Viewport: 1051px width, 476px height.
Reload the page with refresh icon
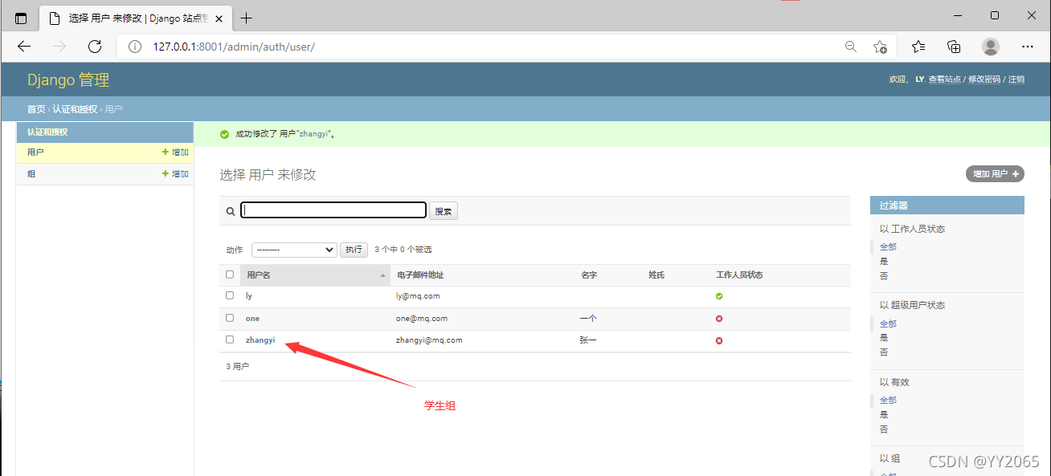[95, 47]
